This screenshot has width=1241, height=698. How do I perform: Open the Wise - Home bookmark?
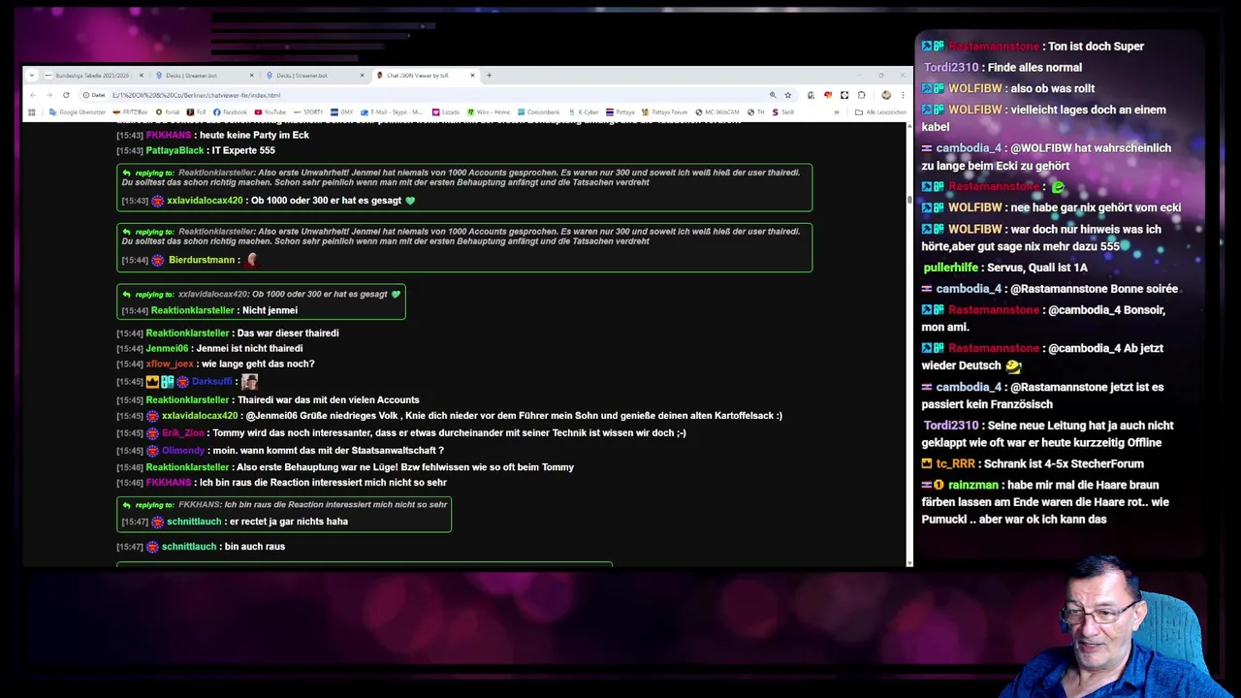[x=489, y=112]
